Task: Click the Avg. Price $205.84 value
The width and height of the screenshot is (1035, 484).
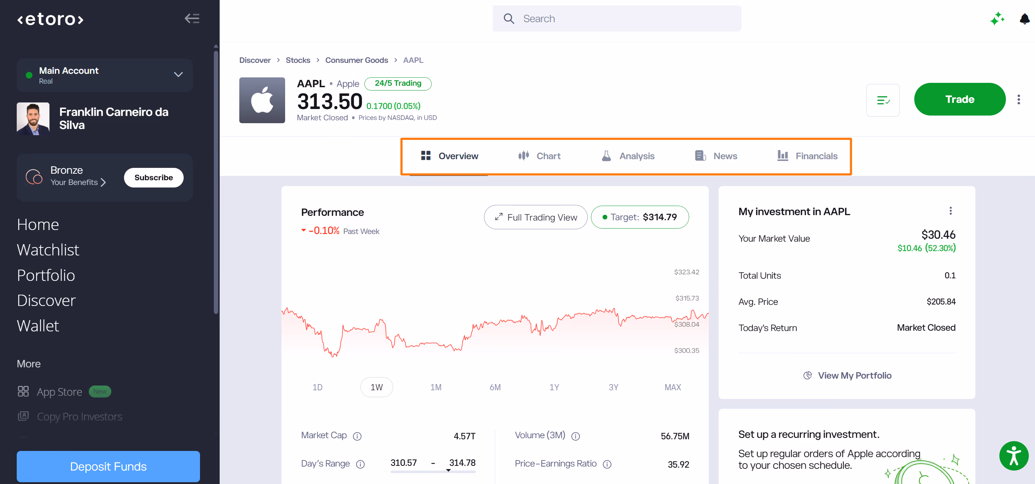Action: pyautogui.click(x=941, y=301)
